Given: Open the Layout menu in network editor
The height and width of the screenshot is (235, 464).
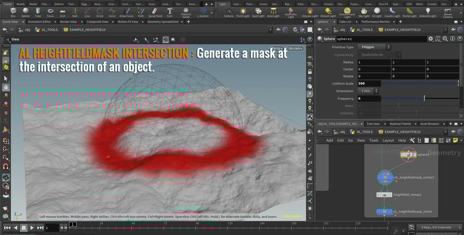Looking at the screenshot, I should 388,140.
